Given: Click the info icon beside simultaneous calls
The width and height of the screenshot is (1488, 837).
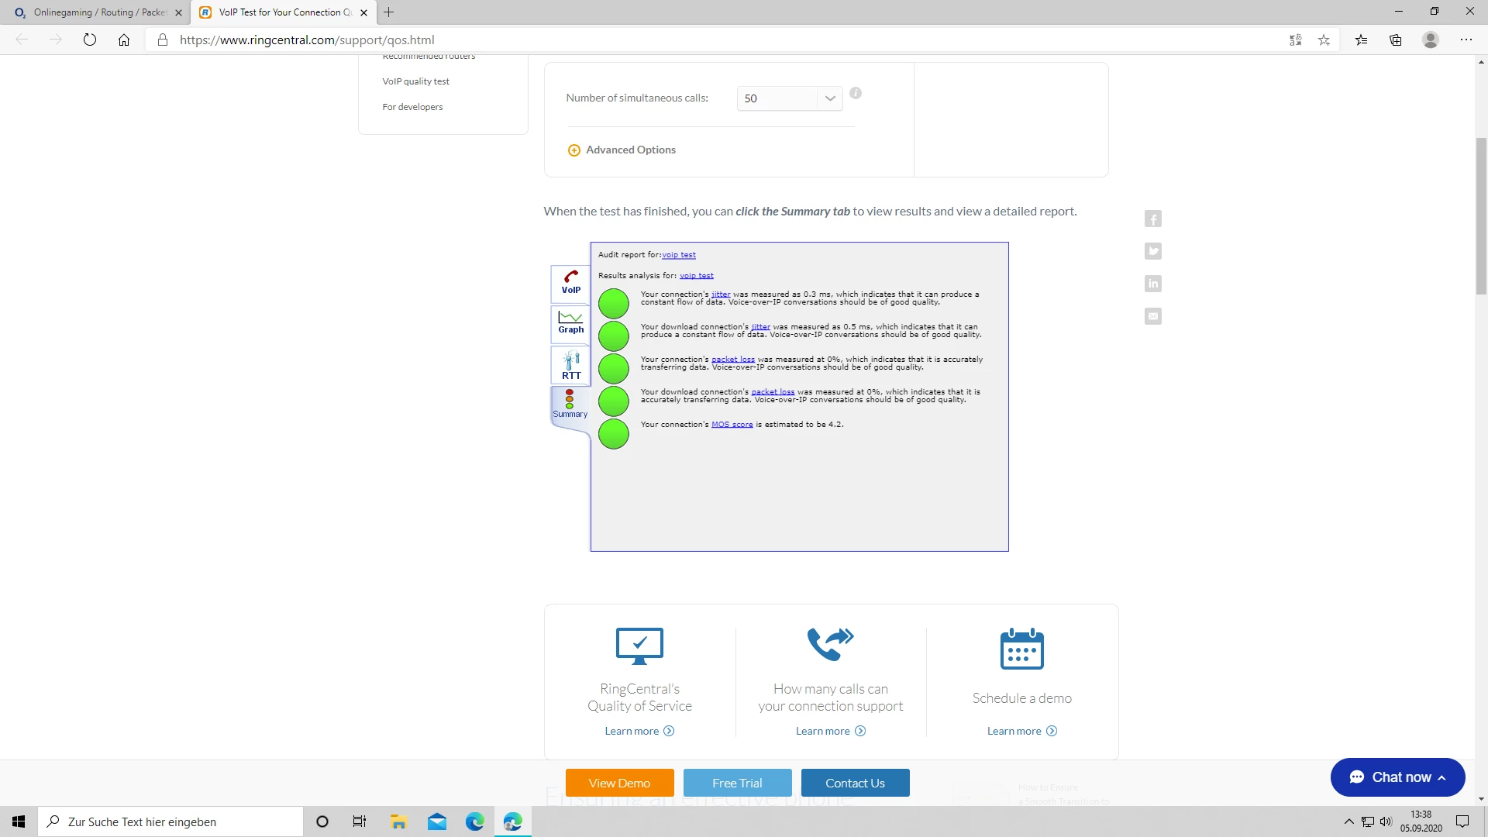Looking at the screenshot, I should [856, 93].
